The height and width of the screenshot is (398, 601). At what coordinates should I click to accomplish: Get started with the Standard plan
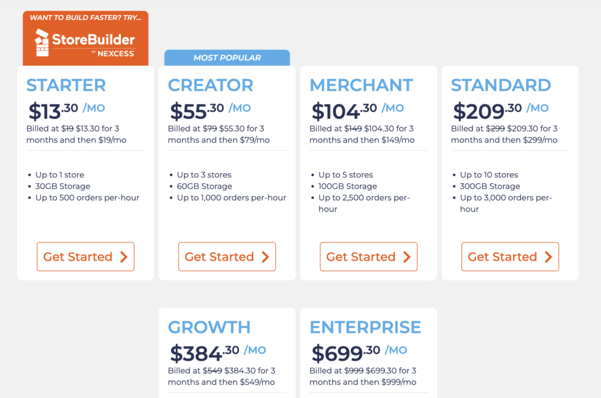tap(510, 257)
